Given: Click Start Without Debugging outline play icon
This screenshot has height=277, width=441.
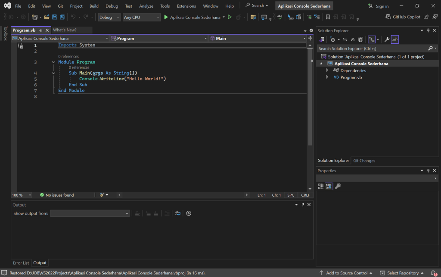Looking at the screenshot, I should [x=230, y=17].
